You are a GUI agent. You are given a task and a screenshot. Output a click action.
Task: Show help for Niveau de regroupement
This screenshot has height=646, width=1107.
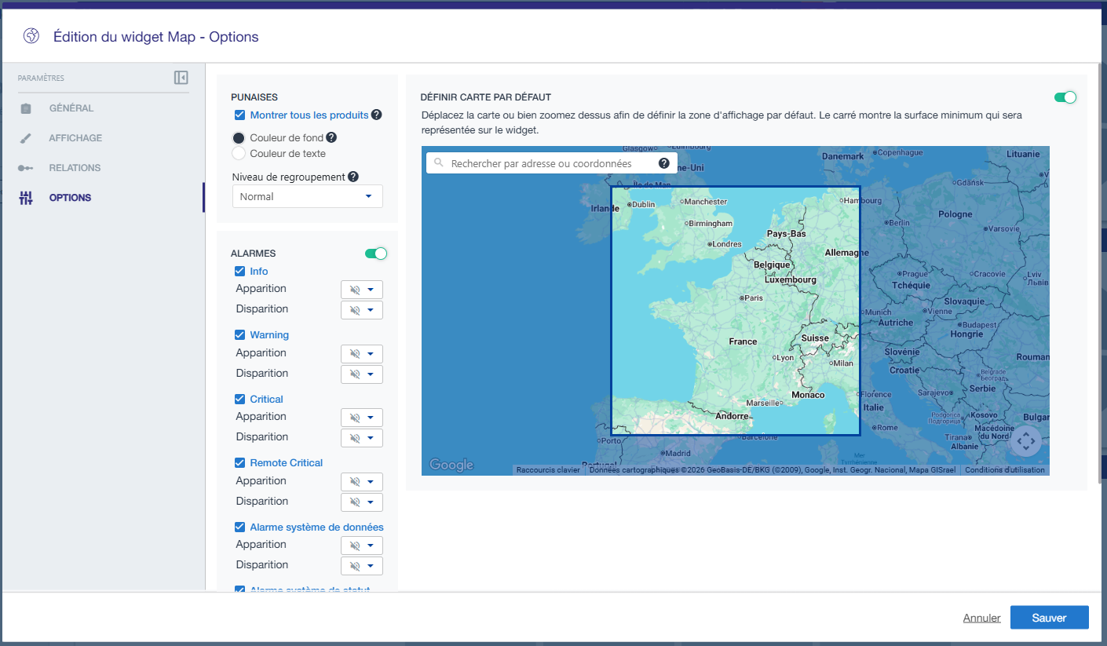tap(353, 177)
